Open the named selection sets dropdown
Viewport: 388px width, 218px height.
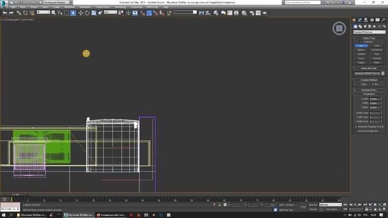point(185,12)
